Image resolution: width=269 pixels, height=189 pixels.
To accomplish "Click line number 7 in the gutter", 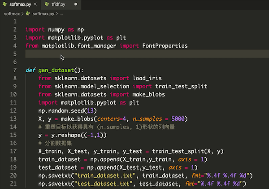I will [x=15, y=78].
